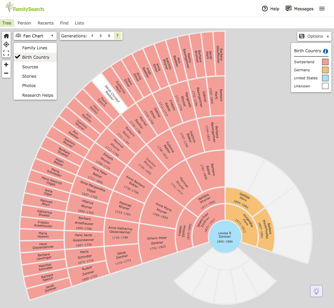Viewport: 334px width, 308px height.
Task: Choose Sources in the chart menu
Action: 30,67
